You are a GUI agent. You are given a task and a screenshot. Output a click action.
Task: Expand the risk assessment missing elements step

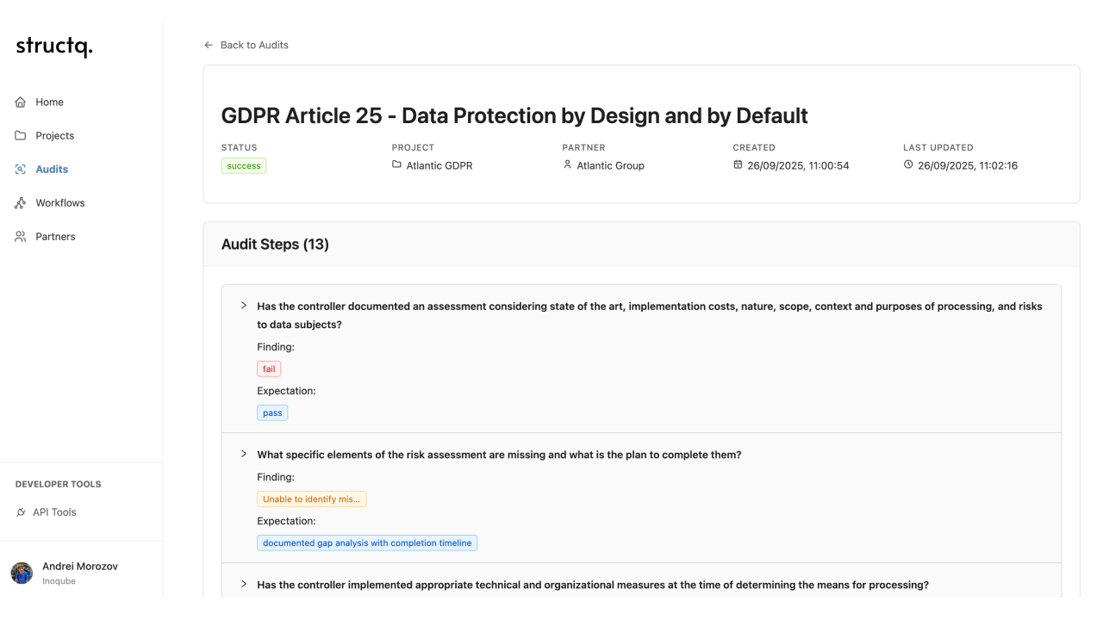pos(244,454)
